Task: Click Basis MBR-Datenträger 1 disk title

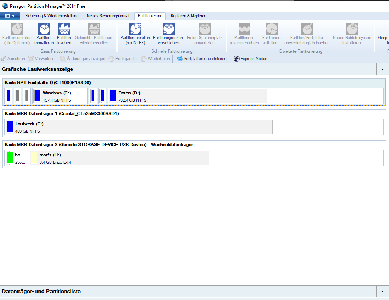Action: coord(62,114)
